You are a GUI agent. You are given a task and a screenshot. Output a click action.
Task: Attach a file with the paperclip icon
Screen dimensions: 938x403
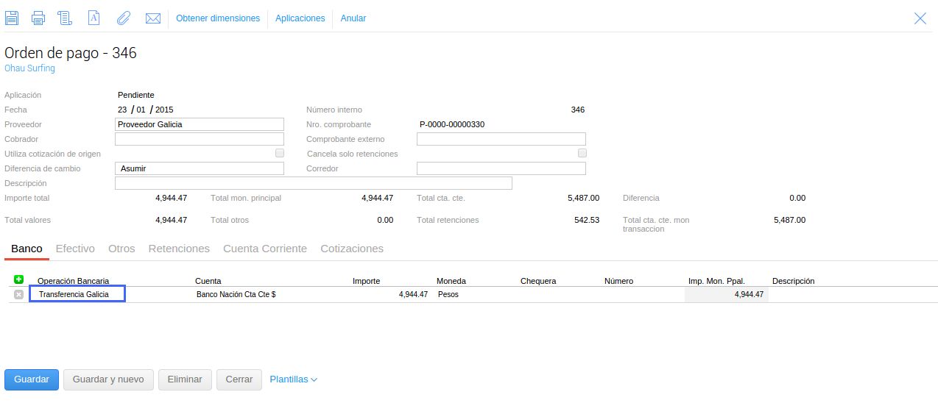(123, 18)
